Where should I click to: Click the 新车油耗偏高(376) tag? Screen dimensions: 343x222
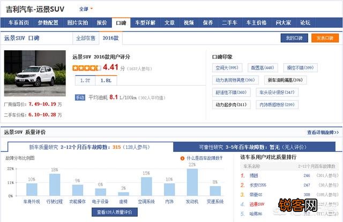click(285, 80)
